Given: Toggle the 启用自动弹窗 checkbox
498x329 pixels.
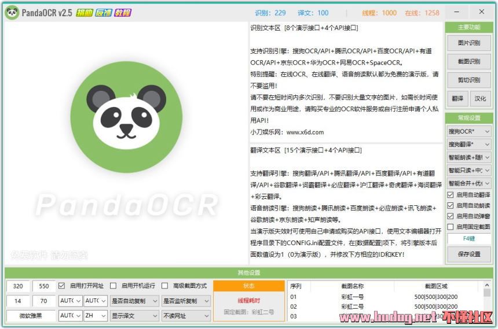Looking at the screenshot, I should [x=451, y=216].
